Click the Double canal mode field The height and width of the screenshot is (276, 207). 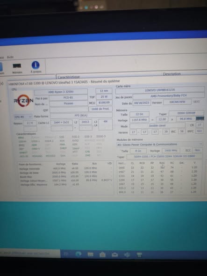click(x=157, y=126)
